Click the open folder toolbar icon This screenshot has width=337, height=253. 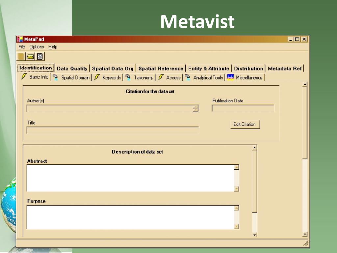pyautogui.click(x=31, y=57)
